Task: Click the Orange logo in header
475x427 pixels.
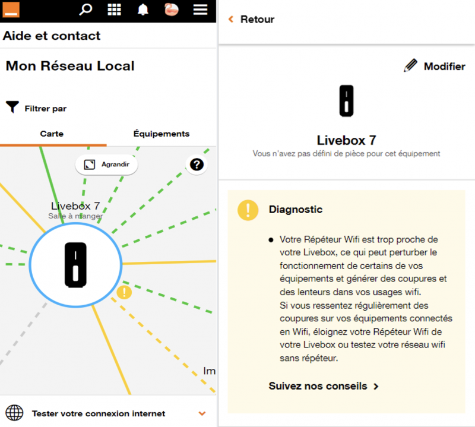Action: pyautogui.click(x=11, y=9)
